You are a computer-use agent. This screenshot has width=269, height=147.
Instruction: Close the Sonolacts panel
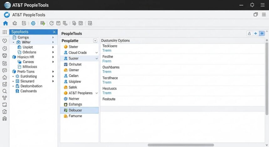54,32
